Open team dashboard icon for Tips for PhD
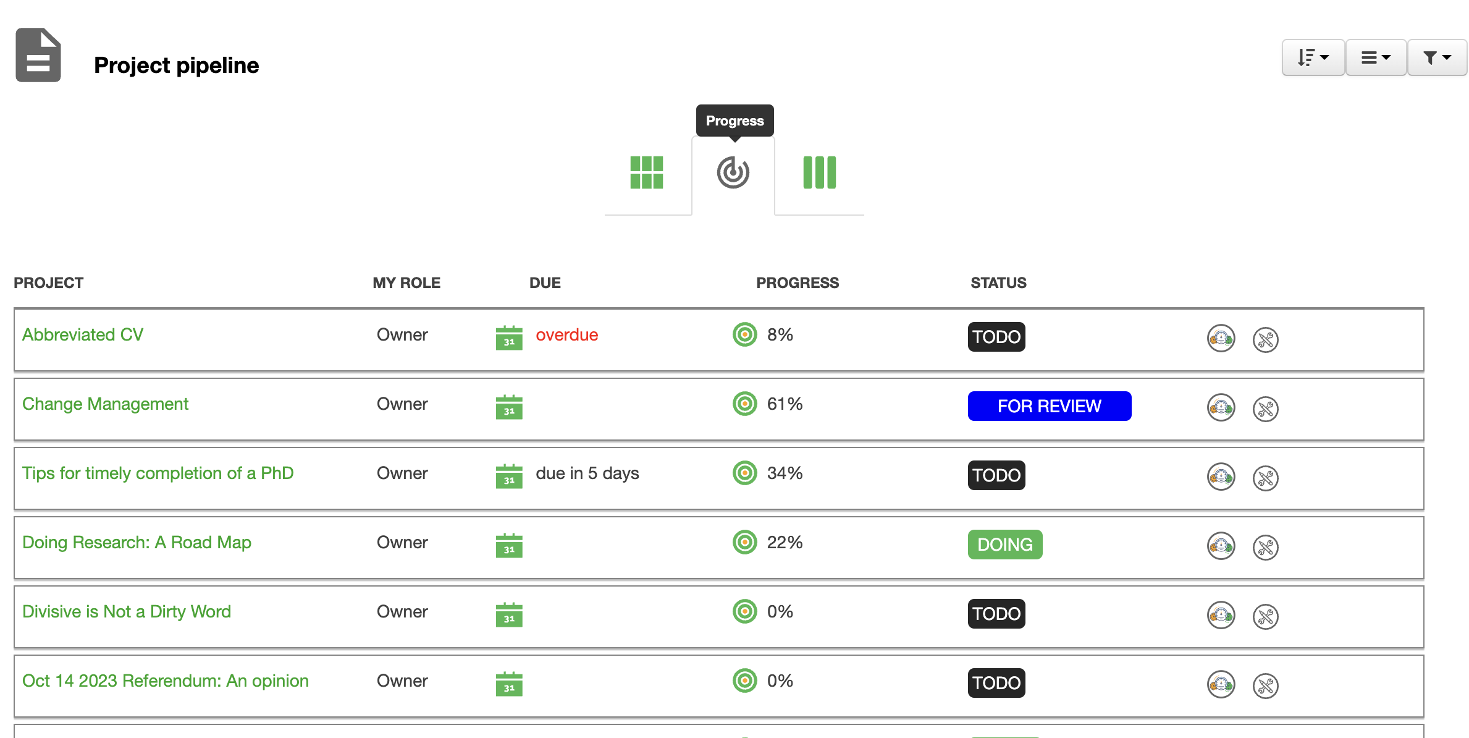 coord(1221,477)
